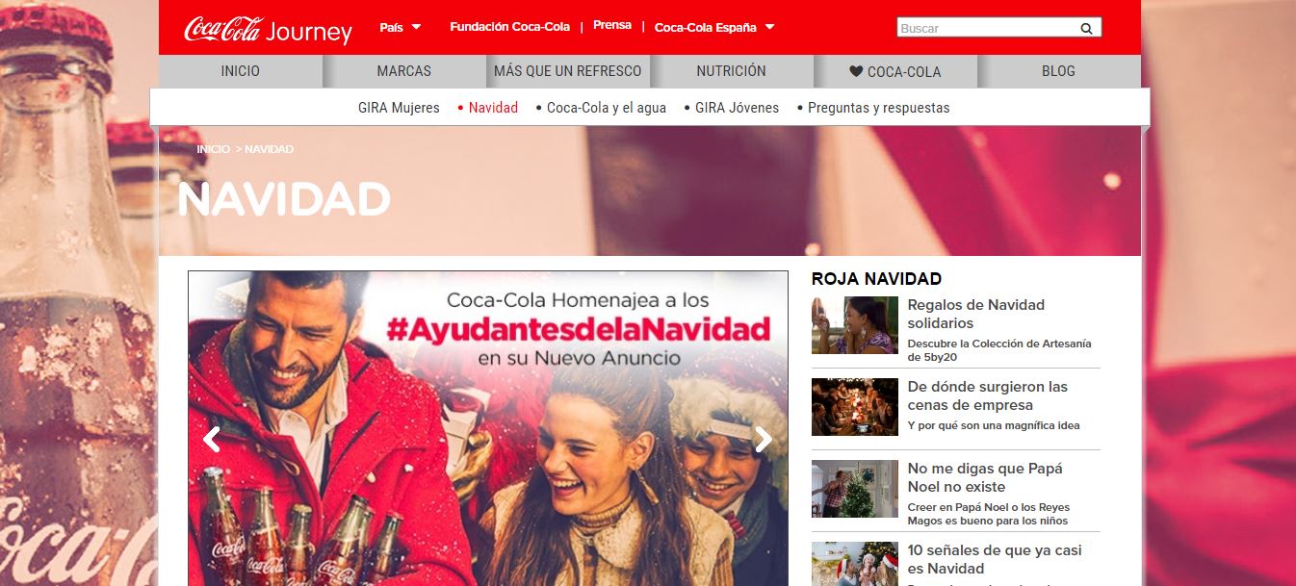Go to GIRA Jóvenes submenu link

pos(737,108)
